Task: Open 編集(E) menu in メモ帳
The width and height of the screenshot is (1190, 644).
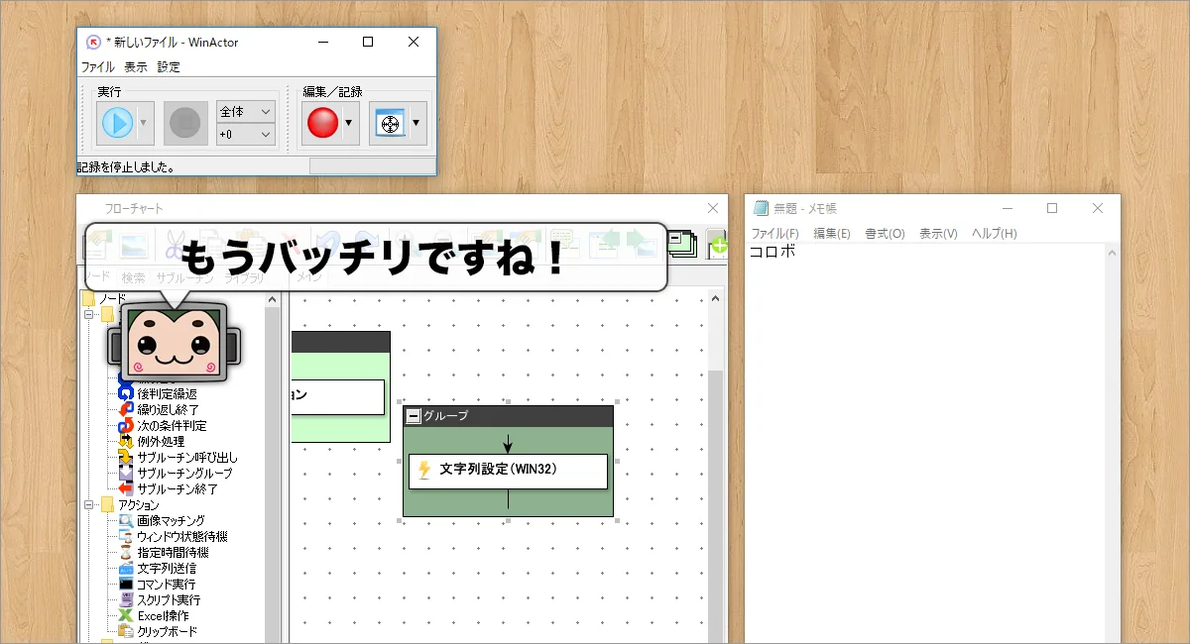Action: click(x=832, y=234)
